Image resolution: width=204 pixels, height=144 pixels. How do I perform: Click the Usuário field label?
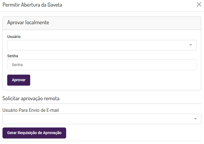(14, 37)
